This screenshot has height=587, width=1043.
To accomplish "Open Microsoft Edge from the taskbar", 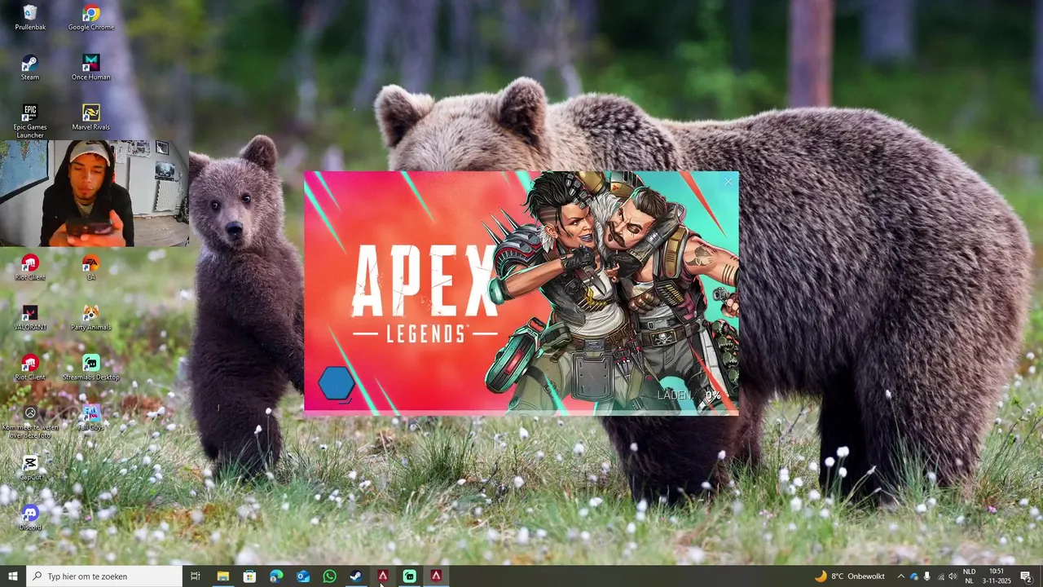I will click(x=276, y=576).
